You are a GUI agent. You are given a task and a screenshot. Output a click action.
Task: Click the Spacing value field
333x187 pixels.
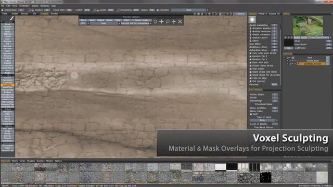pyautogui.click(x=274, y=84)
